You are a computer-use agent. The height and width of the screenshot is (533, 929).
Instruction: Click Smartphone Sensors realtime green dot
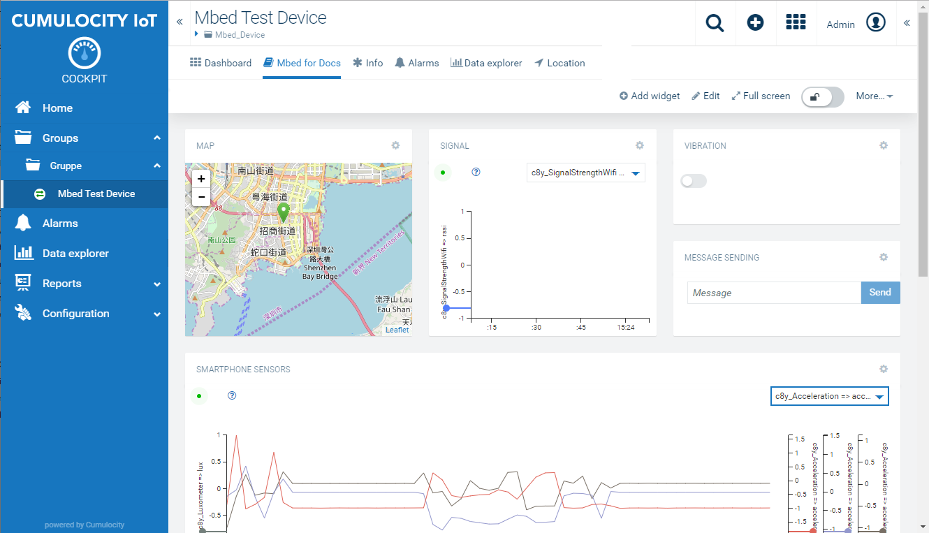[198, 396]
